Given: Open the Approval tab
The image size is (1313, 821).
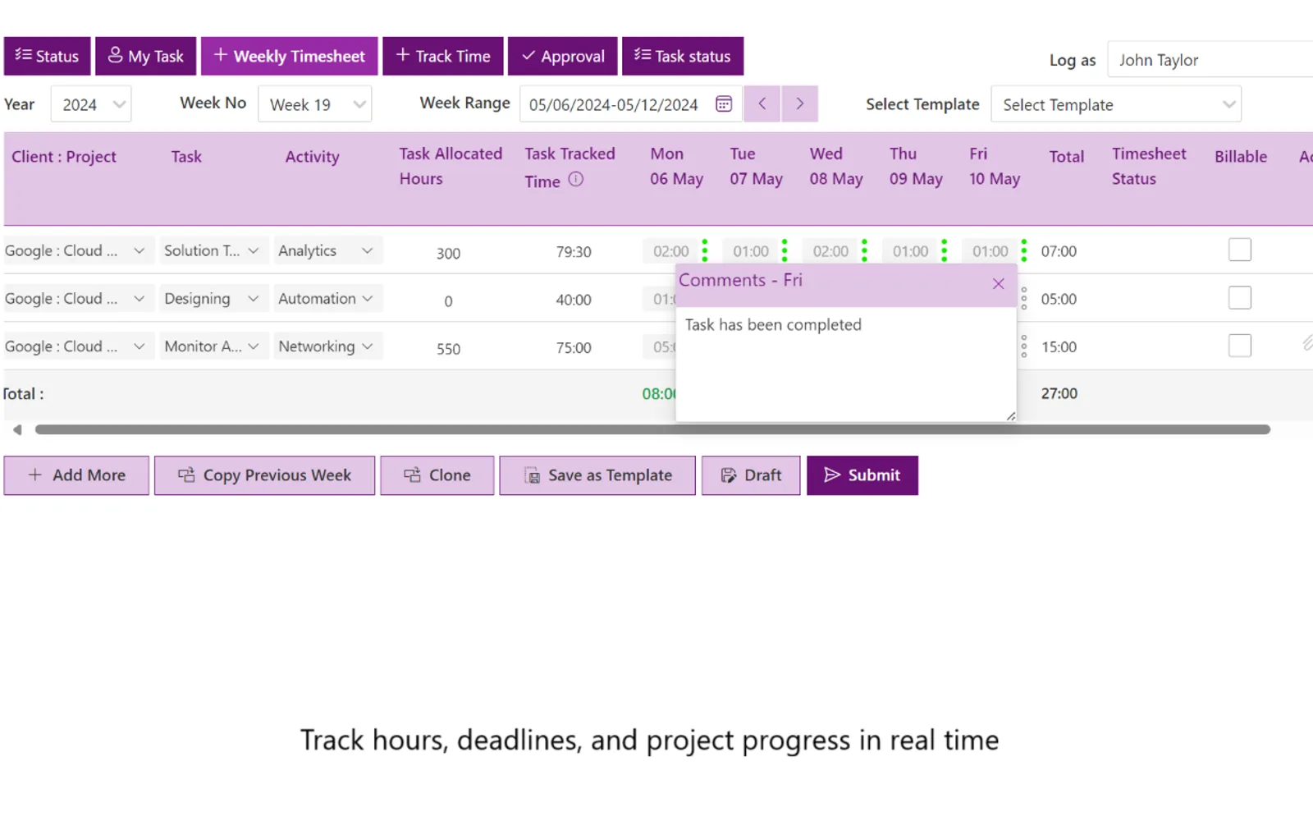Looking at the screenshot, I should 563,56.
